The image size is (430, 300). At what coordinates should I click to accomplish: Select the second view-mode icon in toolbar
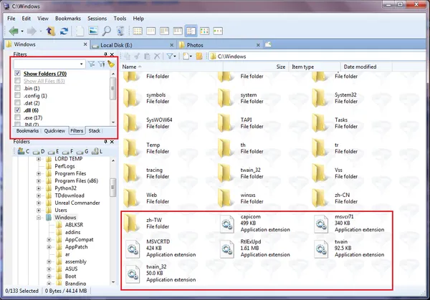pyautogui.click(x=150, y=31)
